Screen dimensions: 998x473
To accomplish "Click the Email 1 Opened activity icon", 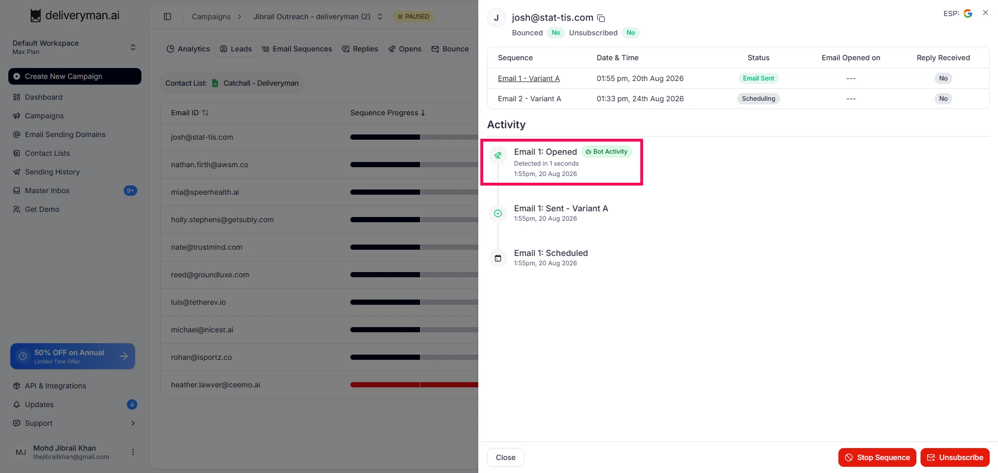I will [x=498, y=155].
